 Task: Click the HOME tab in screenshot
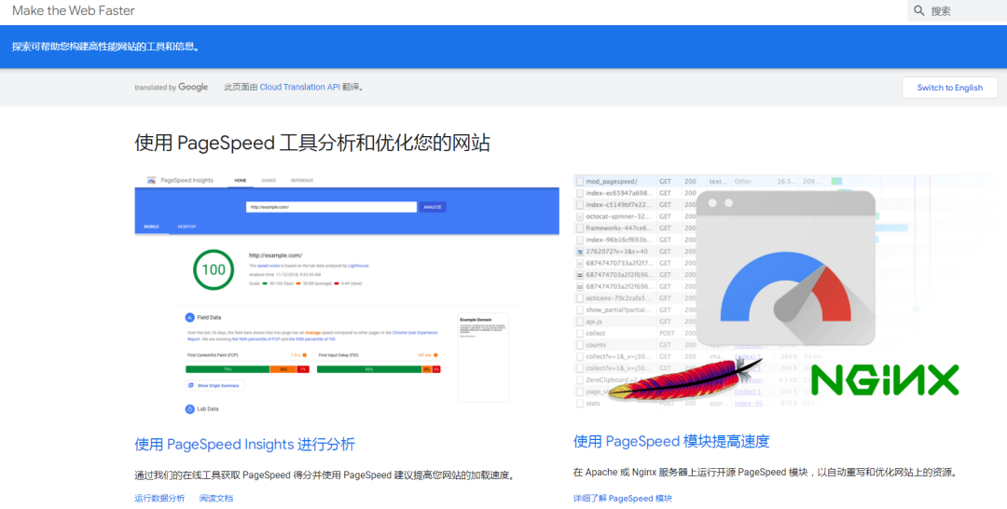pos(241,180)
